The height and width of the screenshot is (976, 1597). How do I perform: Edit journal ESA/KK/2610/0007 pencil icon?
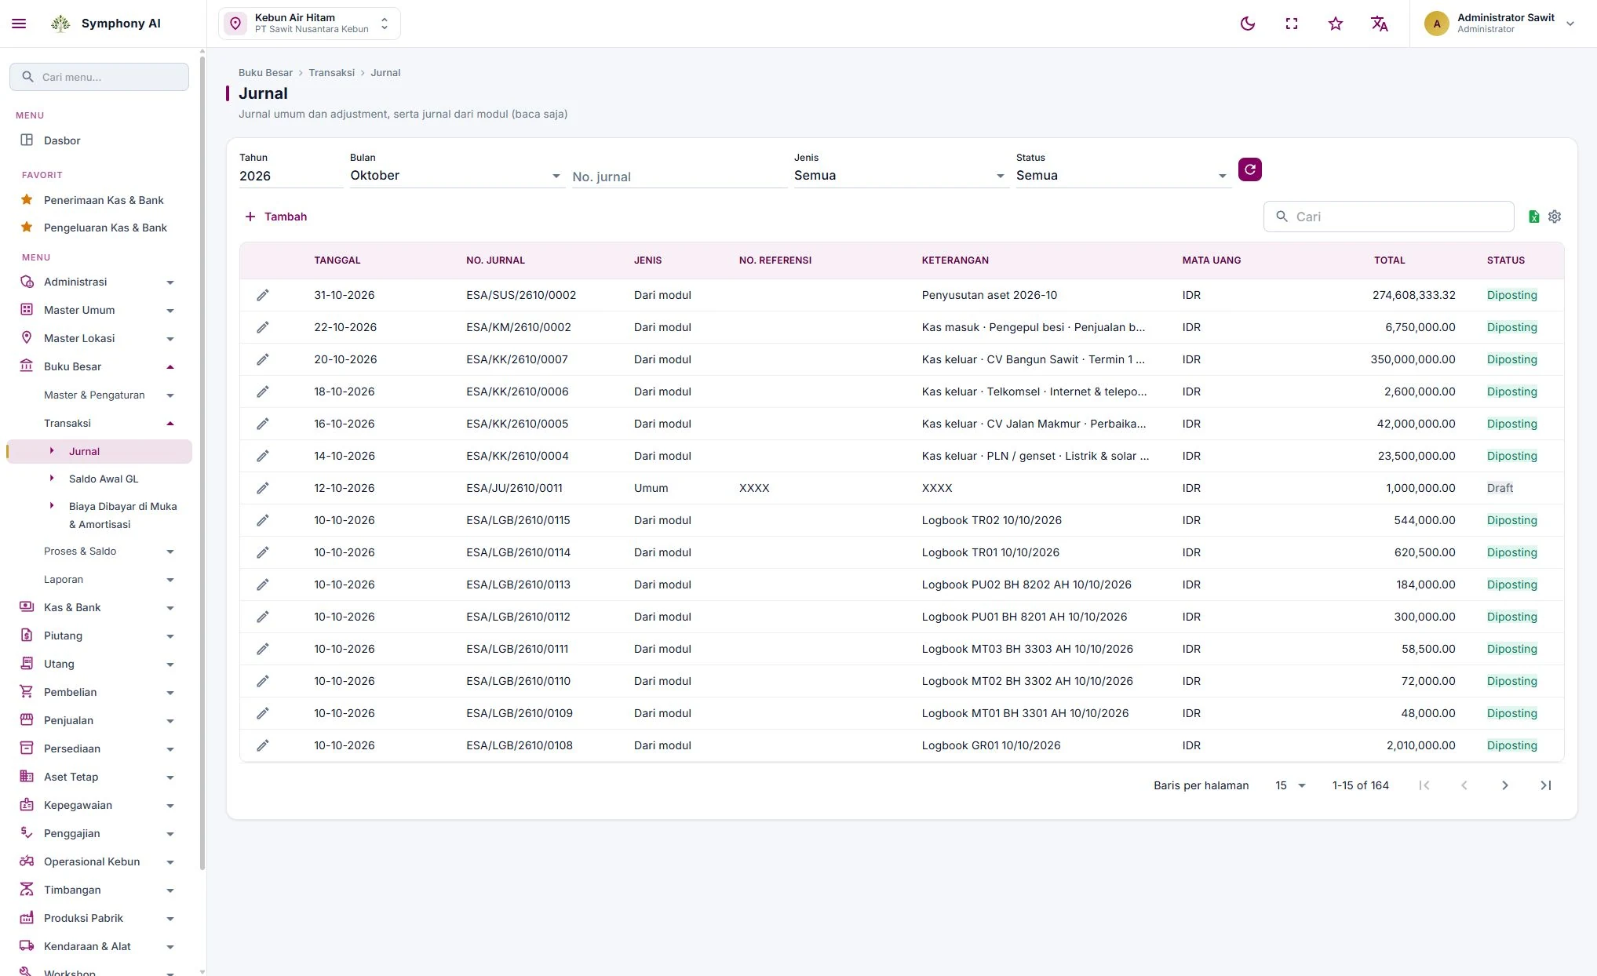pyautogui.click(x=263, y=359)
